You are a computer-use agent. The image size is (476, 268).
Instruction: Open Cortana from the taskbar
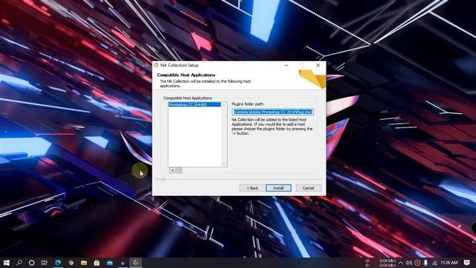(31, 263)
